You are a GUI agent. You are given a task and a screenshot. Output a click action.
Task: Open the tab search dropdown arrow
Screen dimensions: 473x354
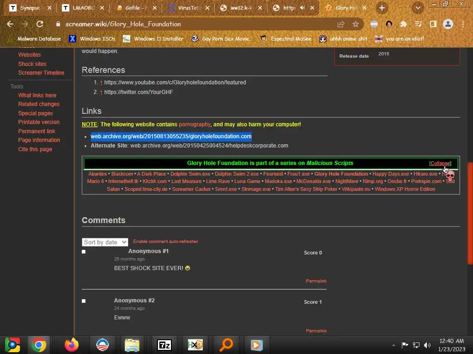418,8
